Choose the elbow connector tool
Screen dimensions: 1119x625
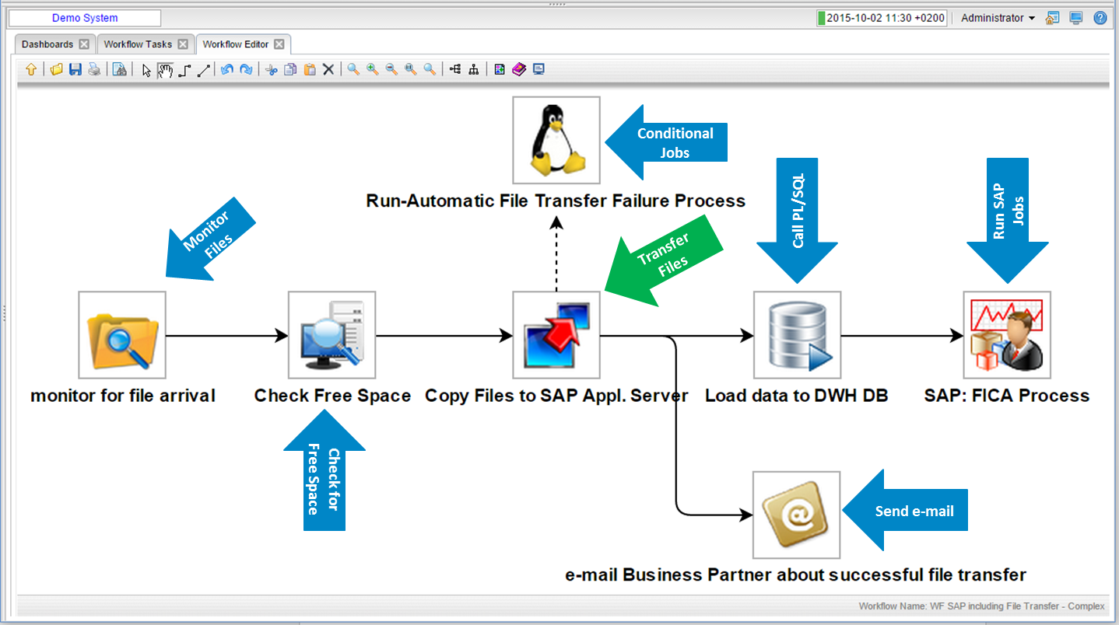[184, 70]
